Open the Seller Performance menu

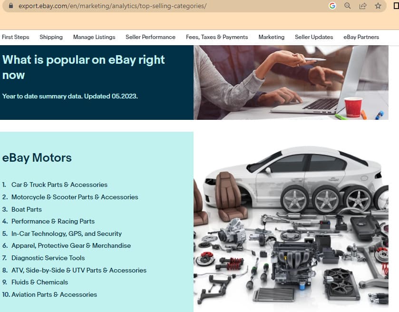pos(150,37)
